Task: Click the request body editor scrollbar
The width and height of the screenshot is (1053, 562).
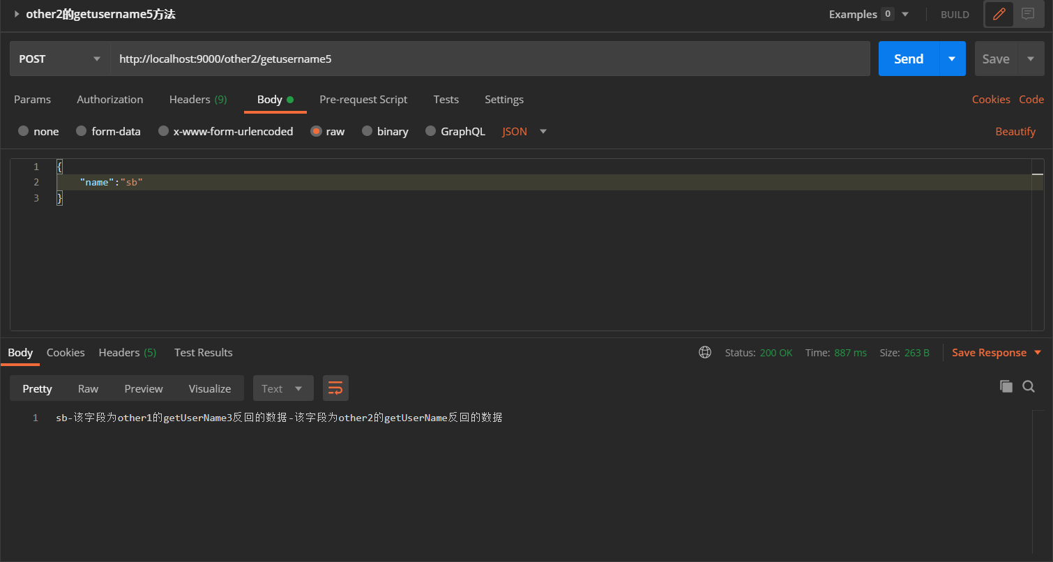Action: click(1038, 244)
